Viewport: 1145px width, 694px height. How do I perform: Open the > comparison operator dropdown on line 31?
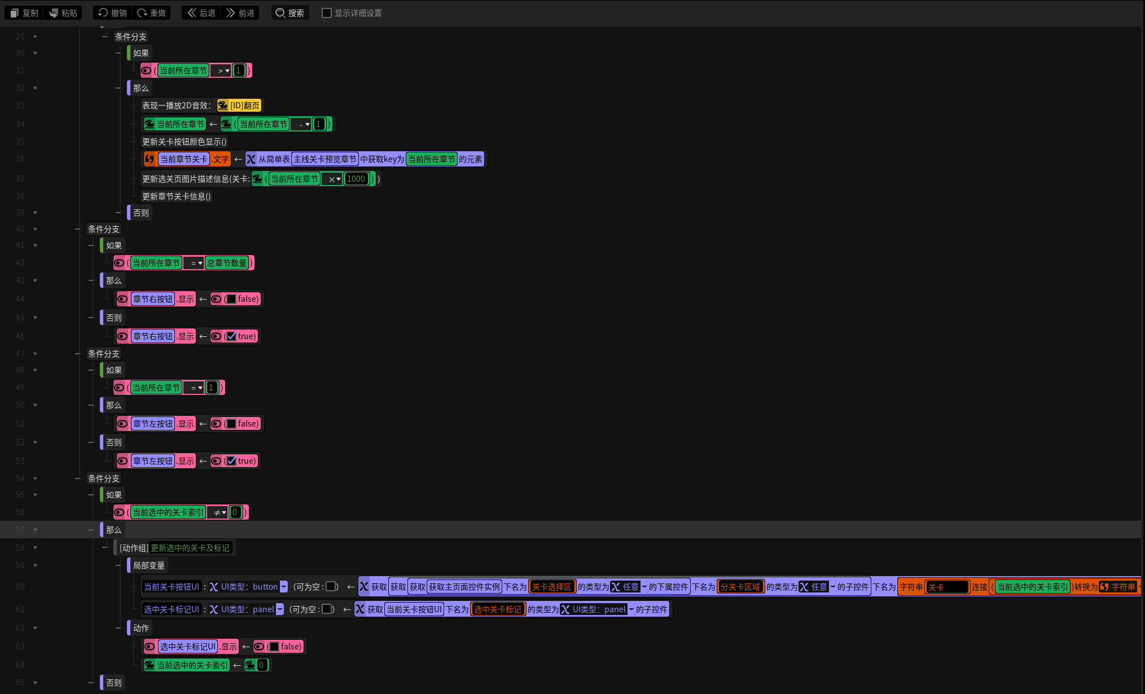pyautogui.click(x=223, y=71)
